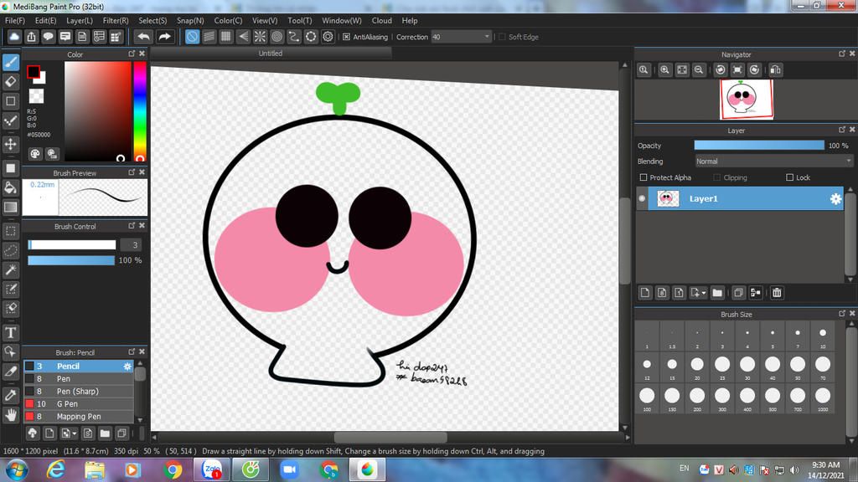
Task: Open the Layer menu
Action: (80, 20)
